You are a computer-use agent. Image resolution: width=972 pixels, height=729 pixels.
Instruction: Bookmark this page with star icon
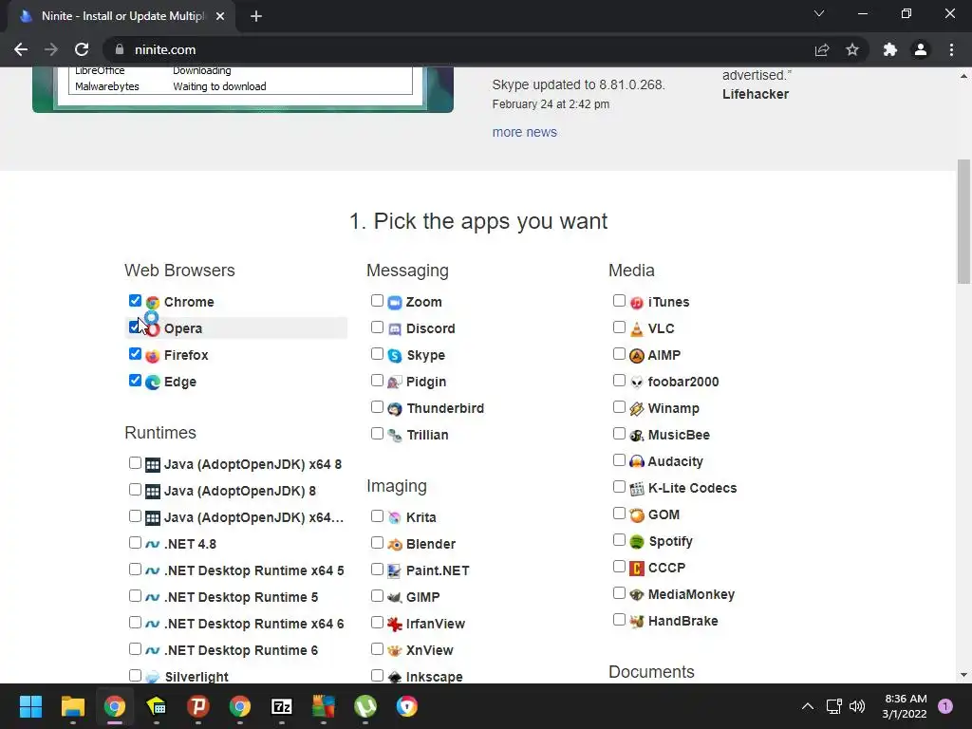pyautogui.click(x=852, y=49)
